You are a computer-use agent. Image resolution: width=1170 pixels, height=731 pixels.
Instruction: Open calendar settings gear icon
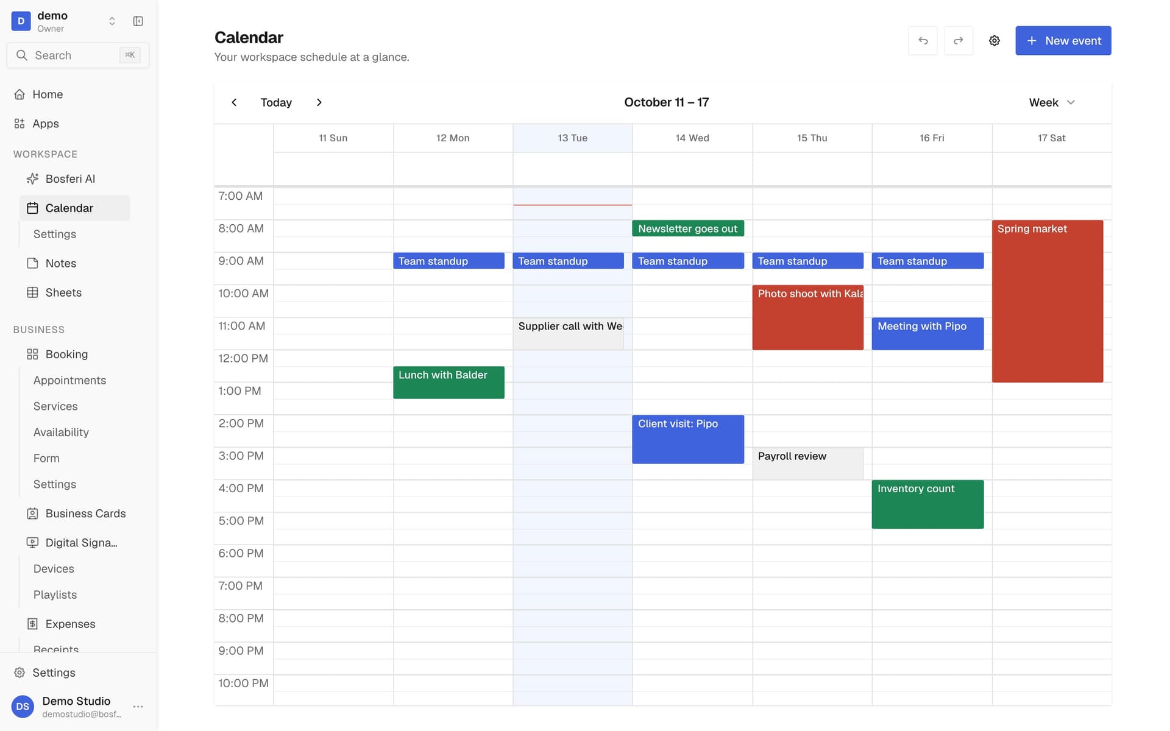tap(994, 41)
